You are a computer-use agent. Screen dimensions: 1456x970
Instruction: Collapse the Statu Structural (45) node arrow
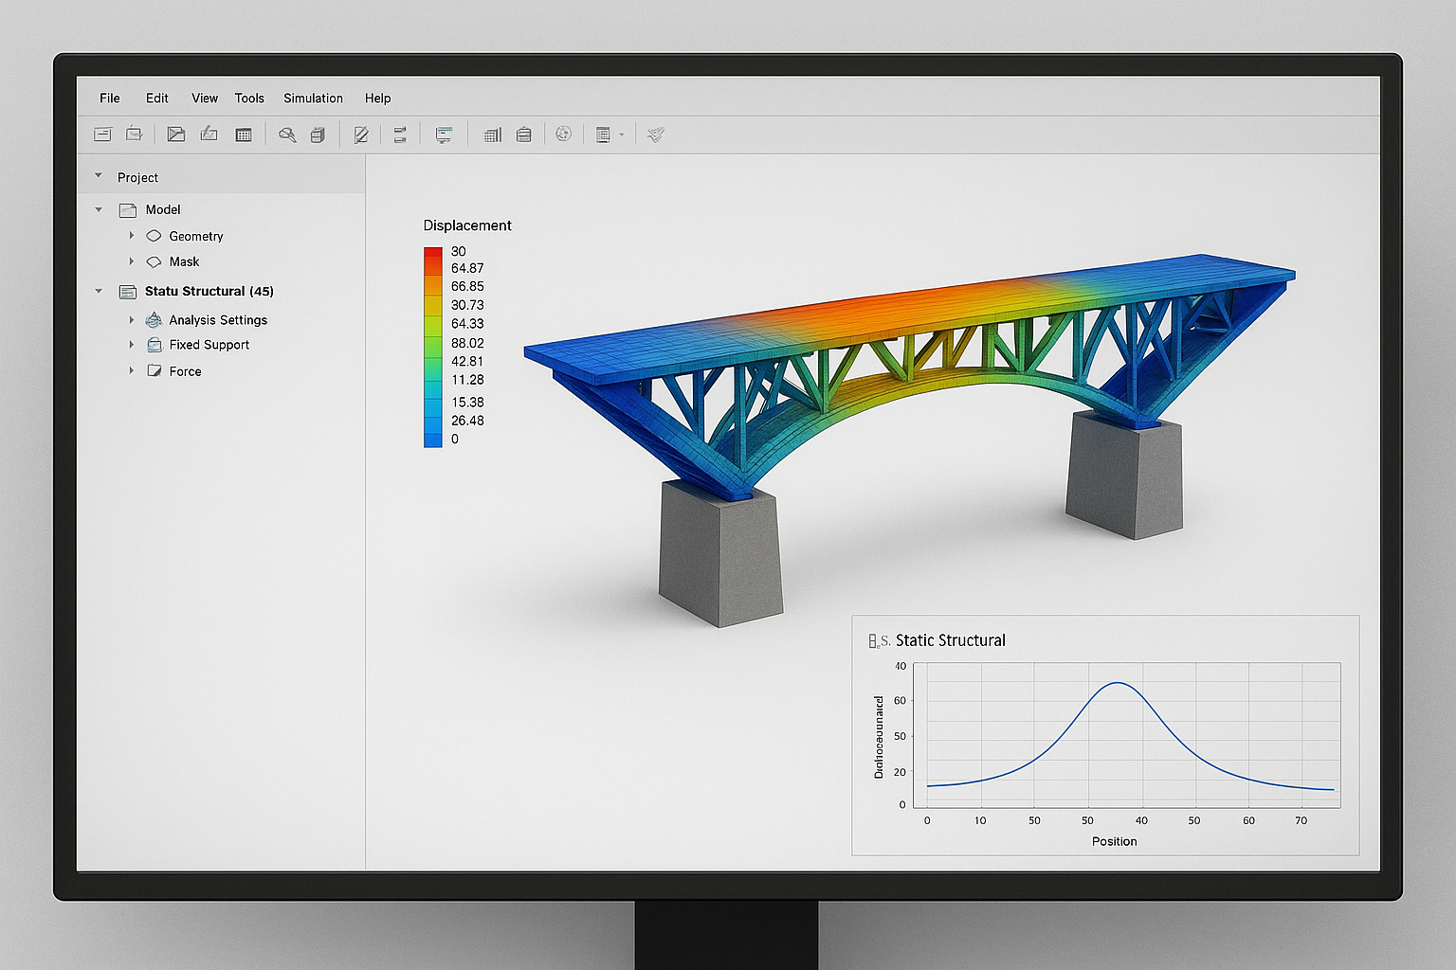pyautogui.click(x=99, y=291)
